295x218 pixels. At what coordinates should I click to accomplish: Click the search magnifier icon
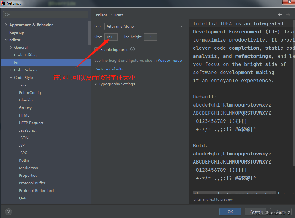(x=7, y=15)
